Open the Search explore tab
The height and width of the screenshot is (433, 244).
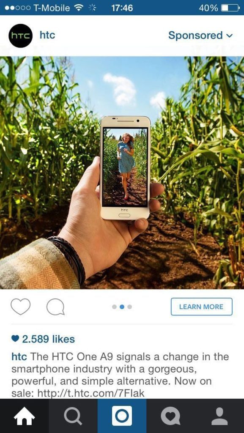(73, 416)
